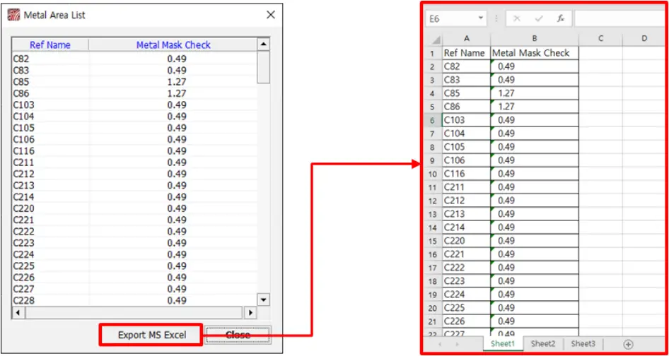
Task: Click the previous sheet navigation arrow
Action: (x=440, y=344)
